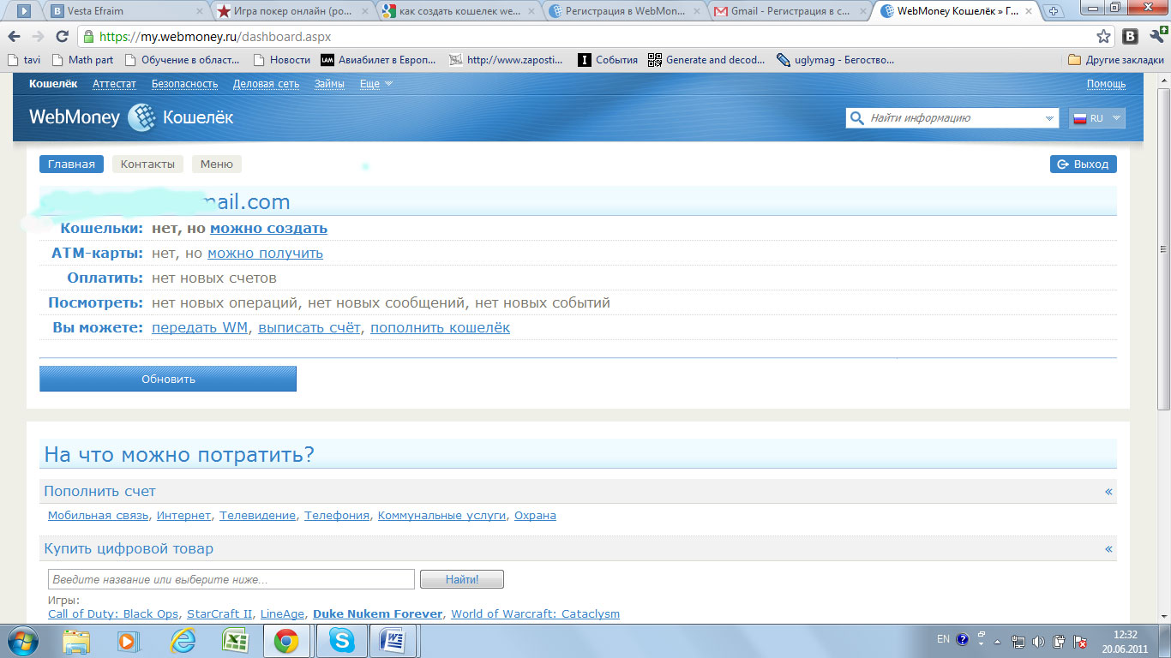Click the help question mark tray icon
The width and height of the screenshot is (1171, 658).
coord(963,639)
